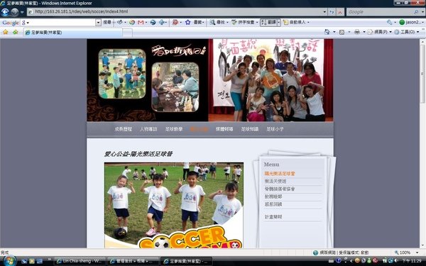This screenshot has height=266, width=426.
Task: Open the 媒體報導 navigation menu item
Action: 224,129
